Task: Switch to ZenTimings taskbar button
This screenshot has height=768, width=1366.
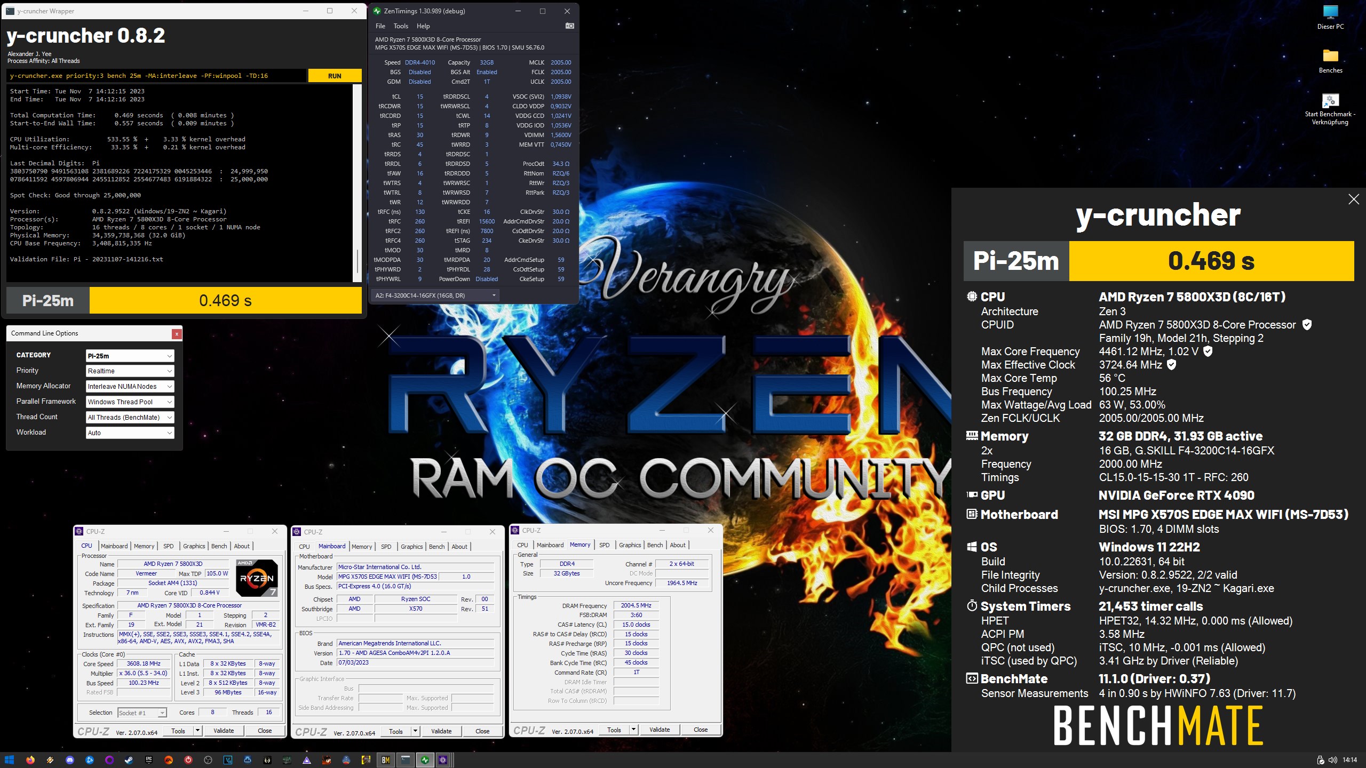Action: click(x=425, y=760)
